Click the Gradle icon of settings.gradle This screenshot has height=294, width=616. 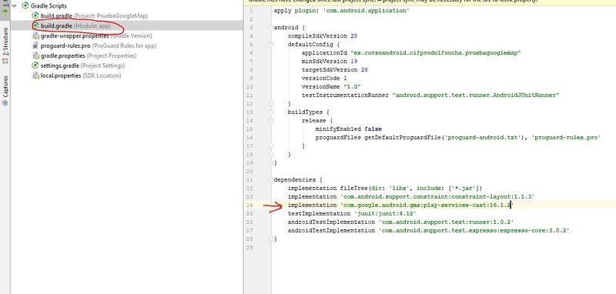[36, 65]
